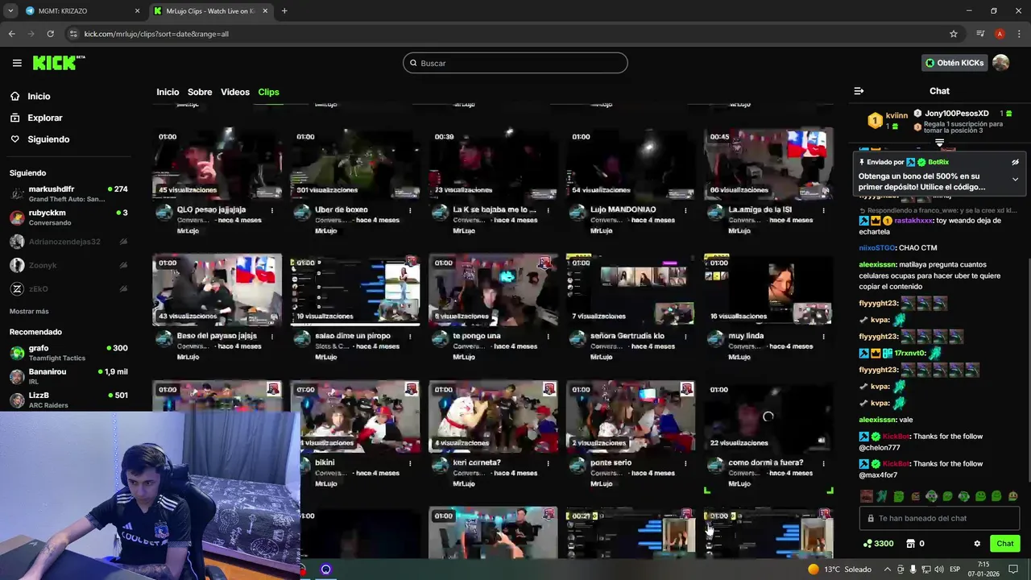This screenshot has height=580, width=1031.
Task: Select the Clips channel tab
Action: [x=268, y=92]
